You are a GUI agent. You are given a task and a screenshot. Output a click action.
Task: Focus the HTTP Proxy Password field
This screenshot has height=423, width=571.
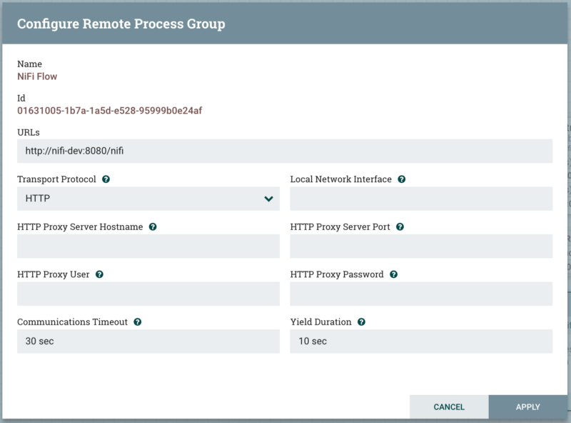(421, 294)
